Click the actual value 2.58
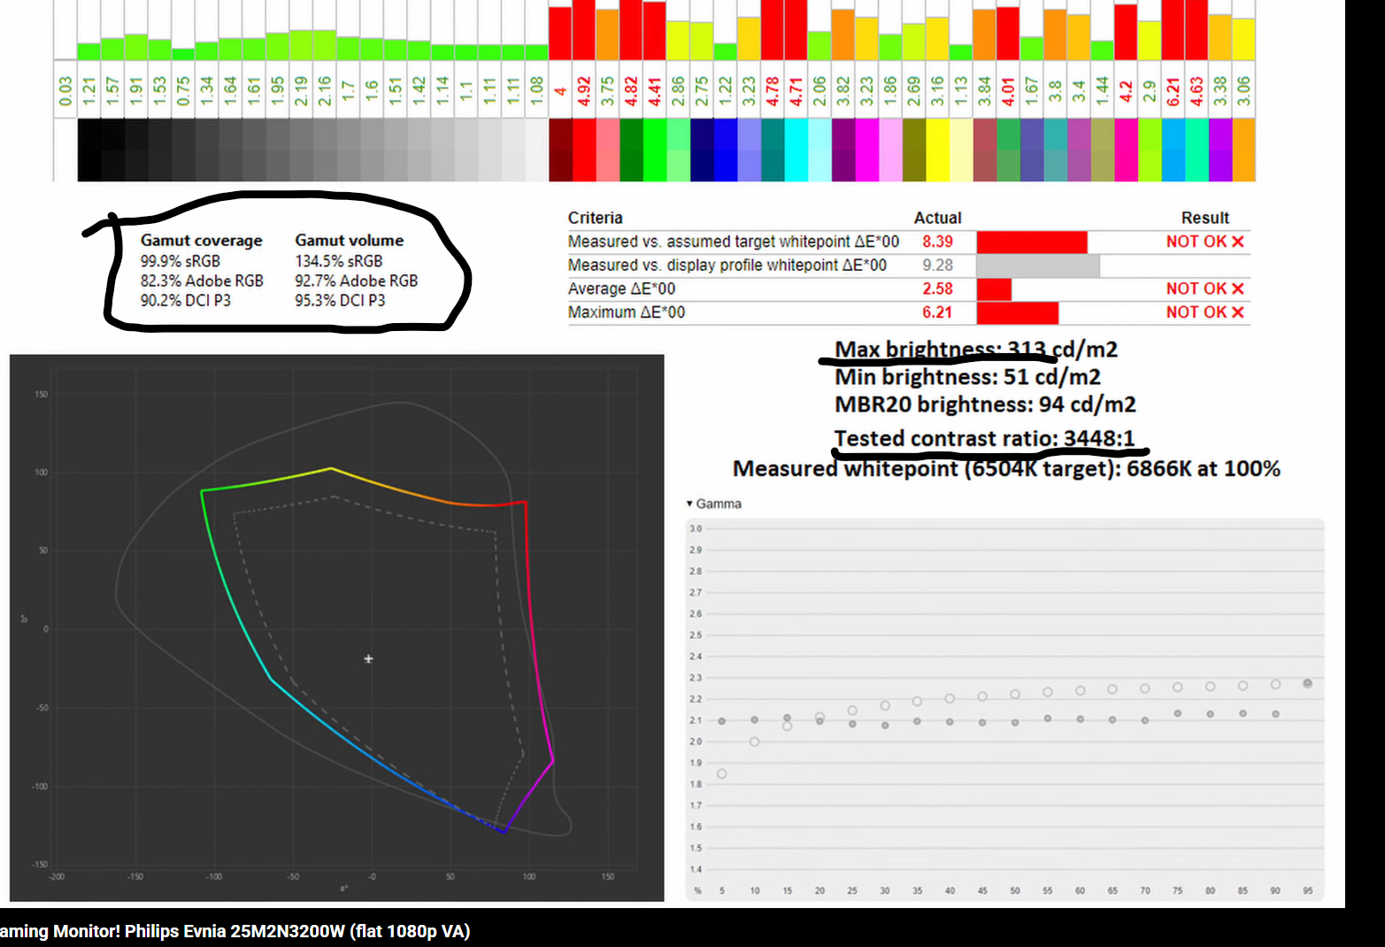 (937, 289)
